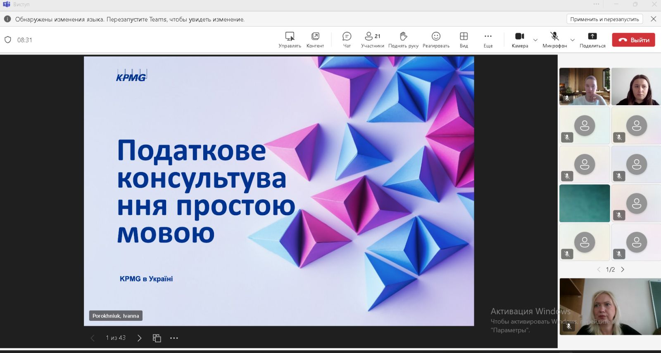Click Применить и перезапустить button

click(x=604, y=19)
